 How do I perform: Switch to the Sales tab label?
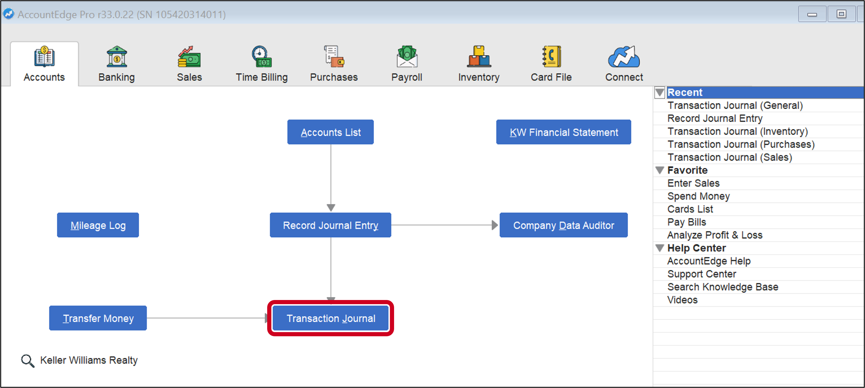[x=189, y=77]
